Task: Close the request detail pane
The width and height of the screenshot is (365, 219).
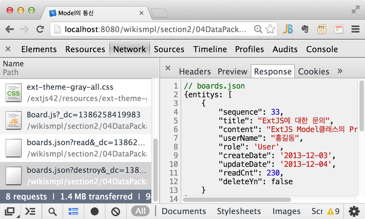Action: (168, 68)
